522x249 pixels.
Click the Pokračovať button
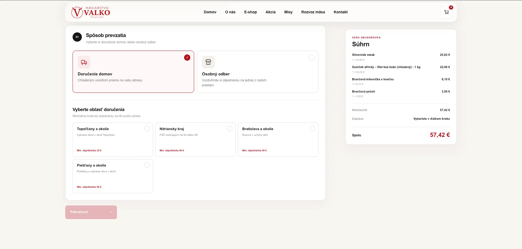91,212
